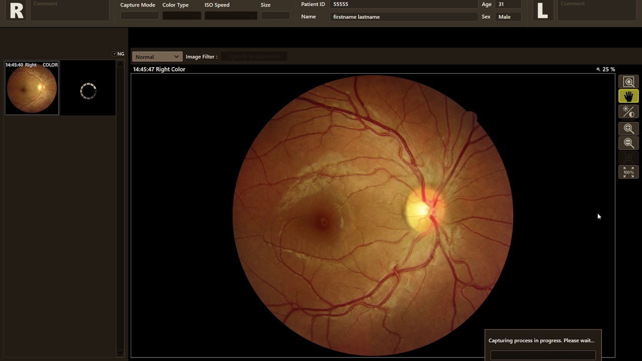The height and width of the screenshot is (361, 642).
Task: Click the right eye Comment field
Action: tap(70, 10)
